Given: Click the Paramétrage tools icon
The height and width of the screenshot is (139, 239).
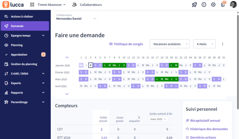Looking at the screenshot, I should pyautogui.click(x=6, y=102).
